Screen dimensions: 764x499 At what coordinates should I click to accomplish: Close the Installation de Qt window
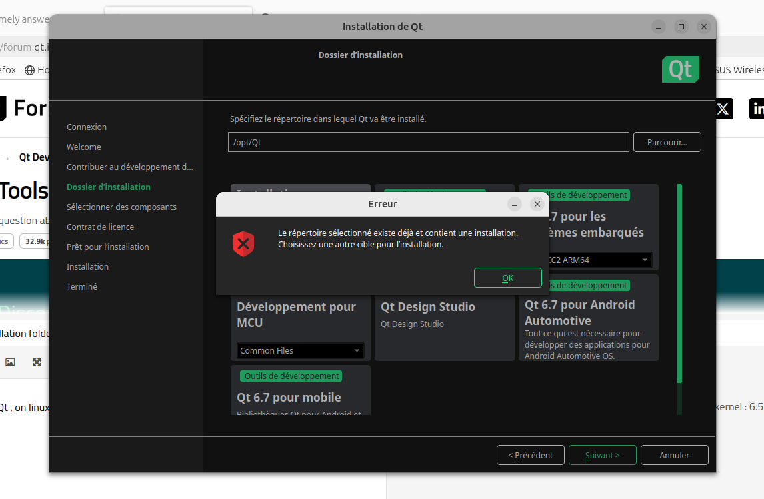[703, 27]
